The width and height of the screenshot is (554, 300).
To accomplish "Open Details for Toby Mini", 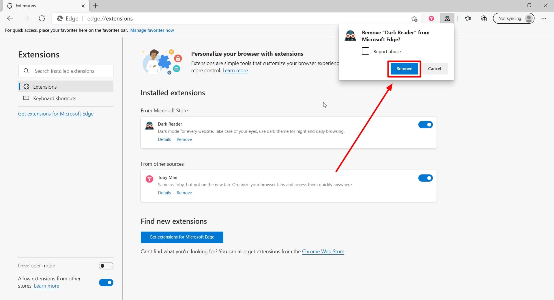I will pos(164,193).
